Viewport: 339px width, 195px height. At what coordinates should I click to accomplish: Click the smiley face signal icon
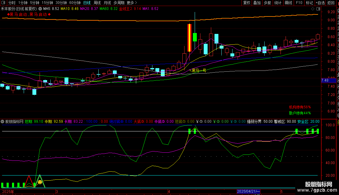[40, 182]
